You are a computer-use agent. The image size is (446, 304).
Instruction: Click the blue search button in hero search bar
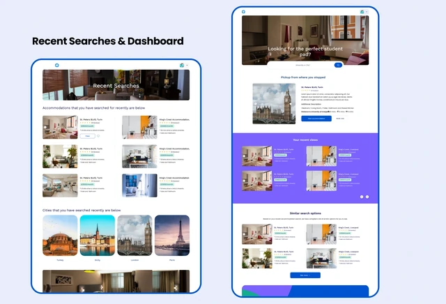pos(338,65)
